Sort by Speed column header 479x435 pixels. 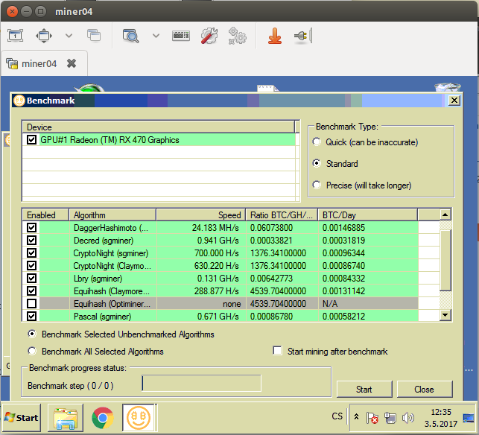(200, 215)
